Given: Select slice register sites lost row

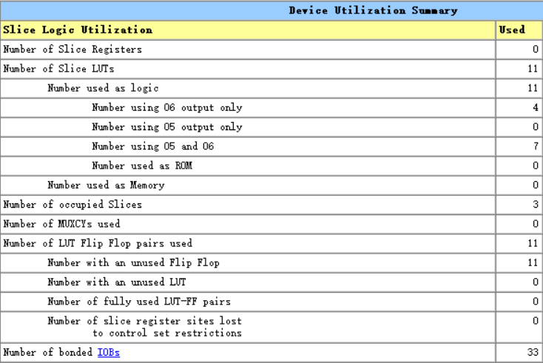Looking at the screenshot, I should [271, 327].
